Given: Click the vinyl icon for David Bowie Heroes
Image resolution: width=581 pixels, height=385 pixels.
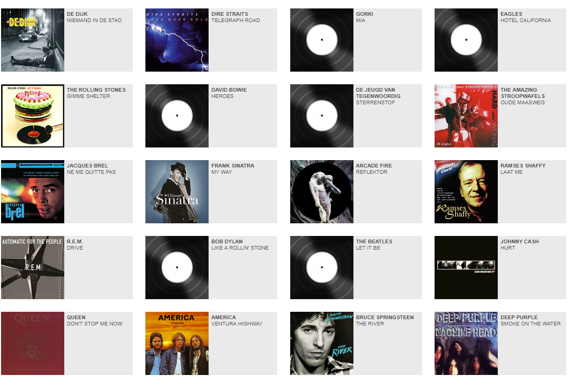Looking at the screenshot, I should click(x=177, y=116).
